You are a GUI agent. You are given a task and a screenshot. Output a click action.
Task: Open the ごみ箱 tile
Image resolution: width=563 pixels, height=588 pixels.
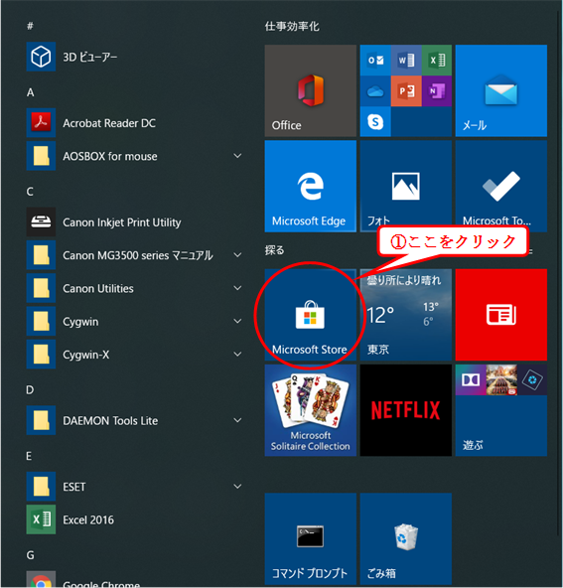tap(406, 539)
